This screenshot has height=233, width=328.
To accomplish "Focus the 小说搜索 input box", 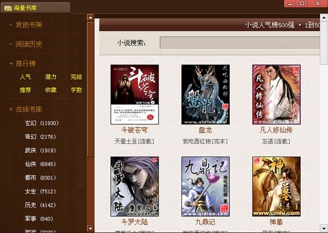I will (240, 43).
